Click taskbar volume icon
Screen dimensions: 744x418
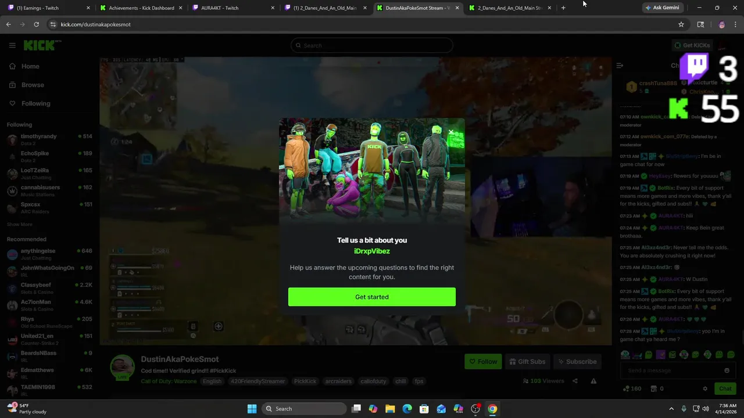tap(706, 409)
